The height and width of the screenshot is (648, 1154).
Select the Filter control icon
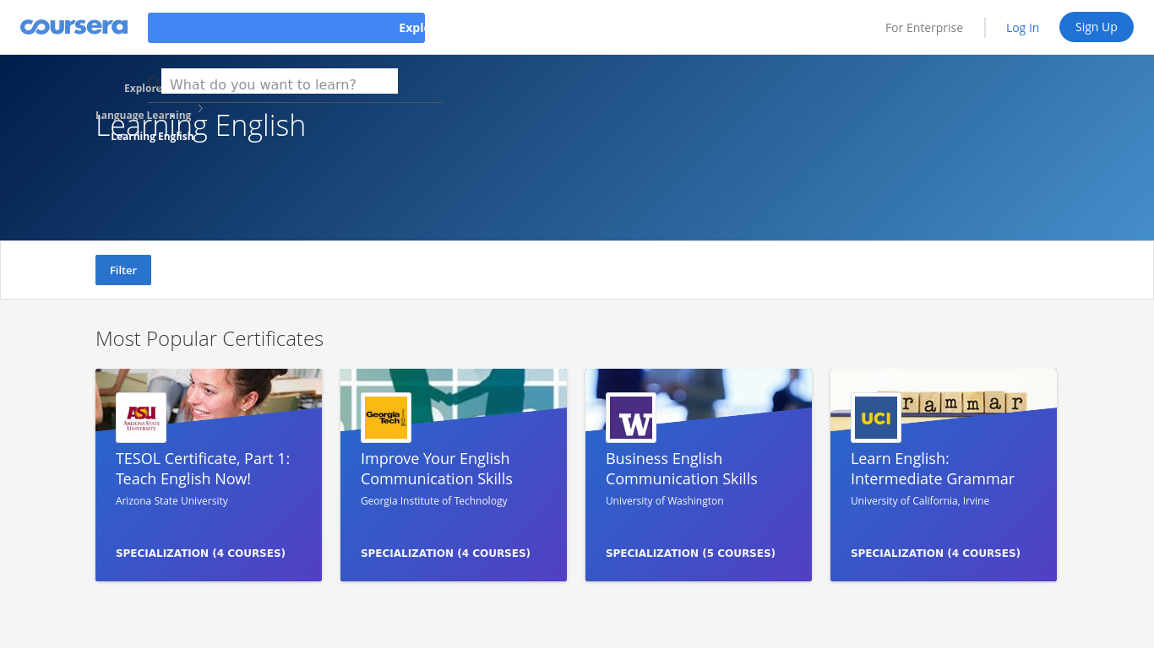(122, 270)
